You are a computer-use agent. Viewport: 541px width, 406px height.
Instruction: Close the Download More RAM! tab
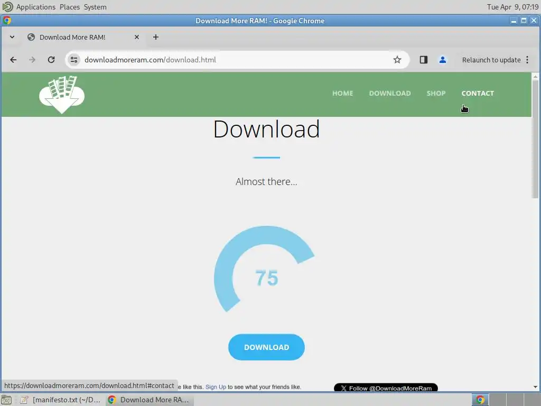pos(137,37)
